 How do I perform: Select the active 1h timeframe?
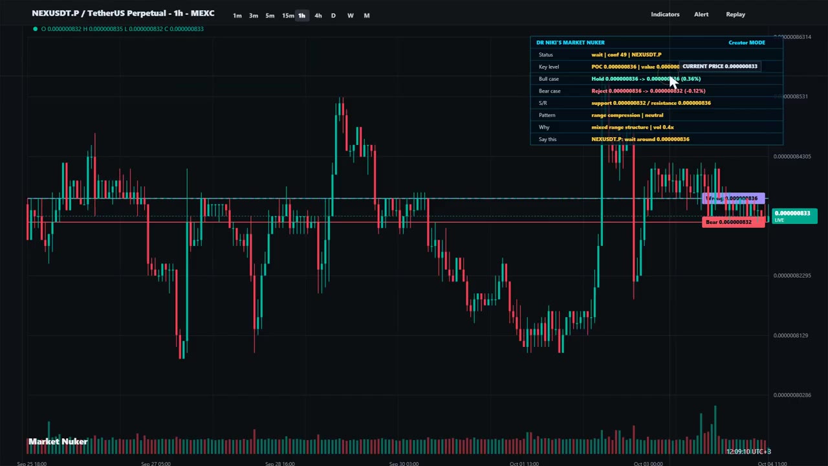point(301,16)
